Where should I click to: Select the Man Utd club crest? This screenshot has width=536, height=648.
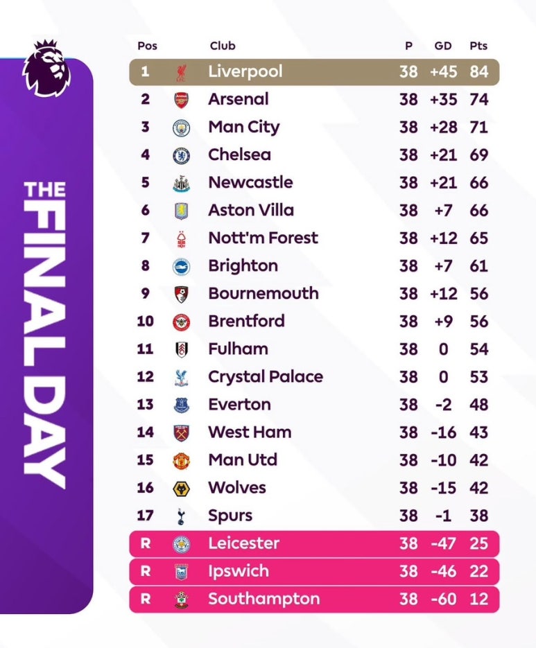pos(181,461)
